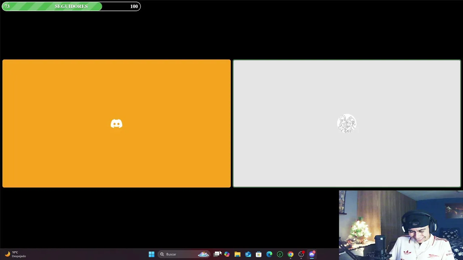Click the sketch avatar in gray tile

coord(347,124)
